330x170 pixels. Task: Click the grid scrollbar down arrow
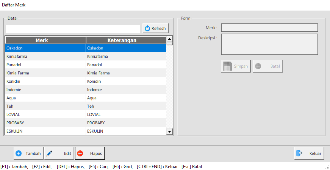[169, 131]
